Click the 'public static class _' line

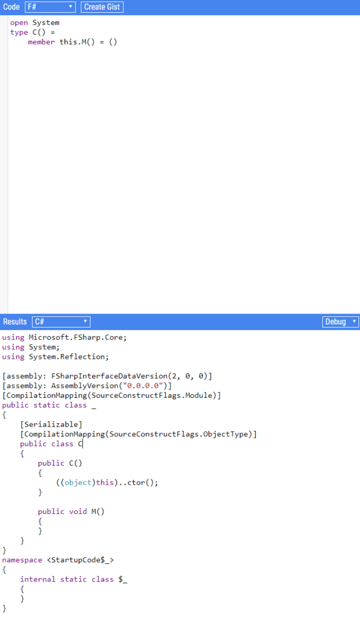(49, 405)
